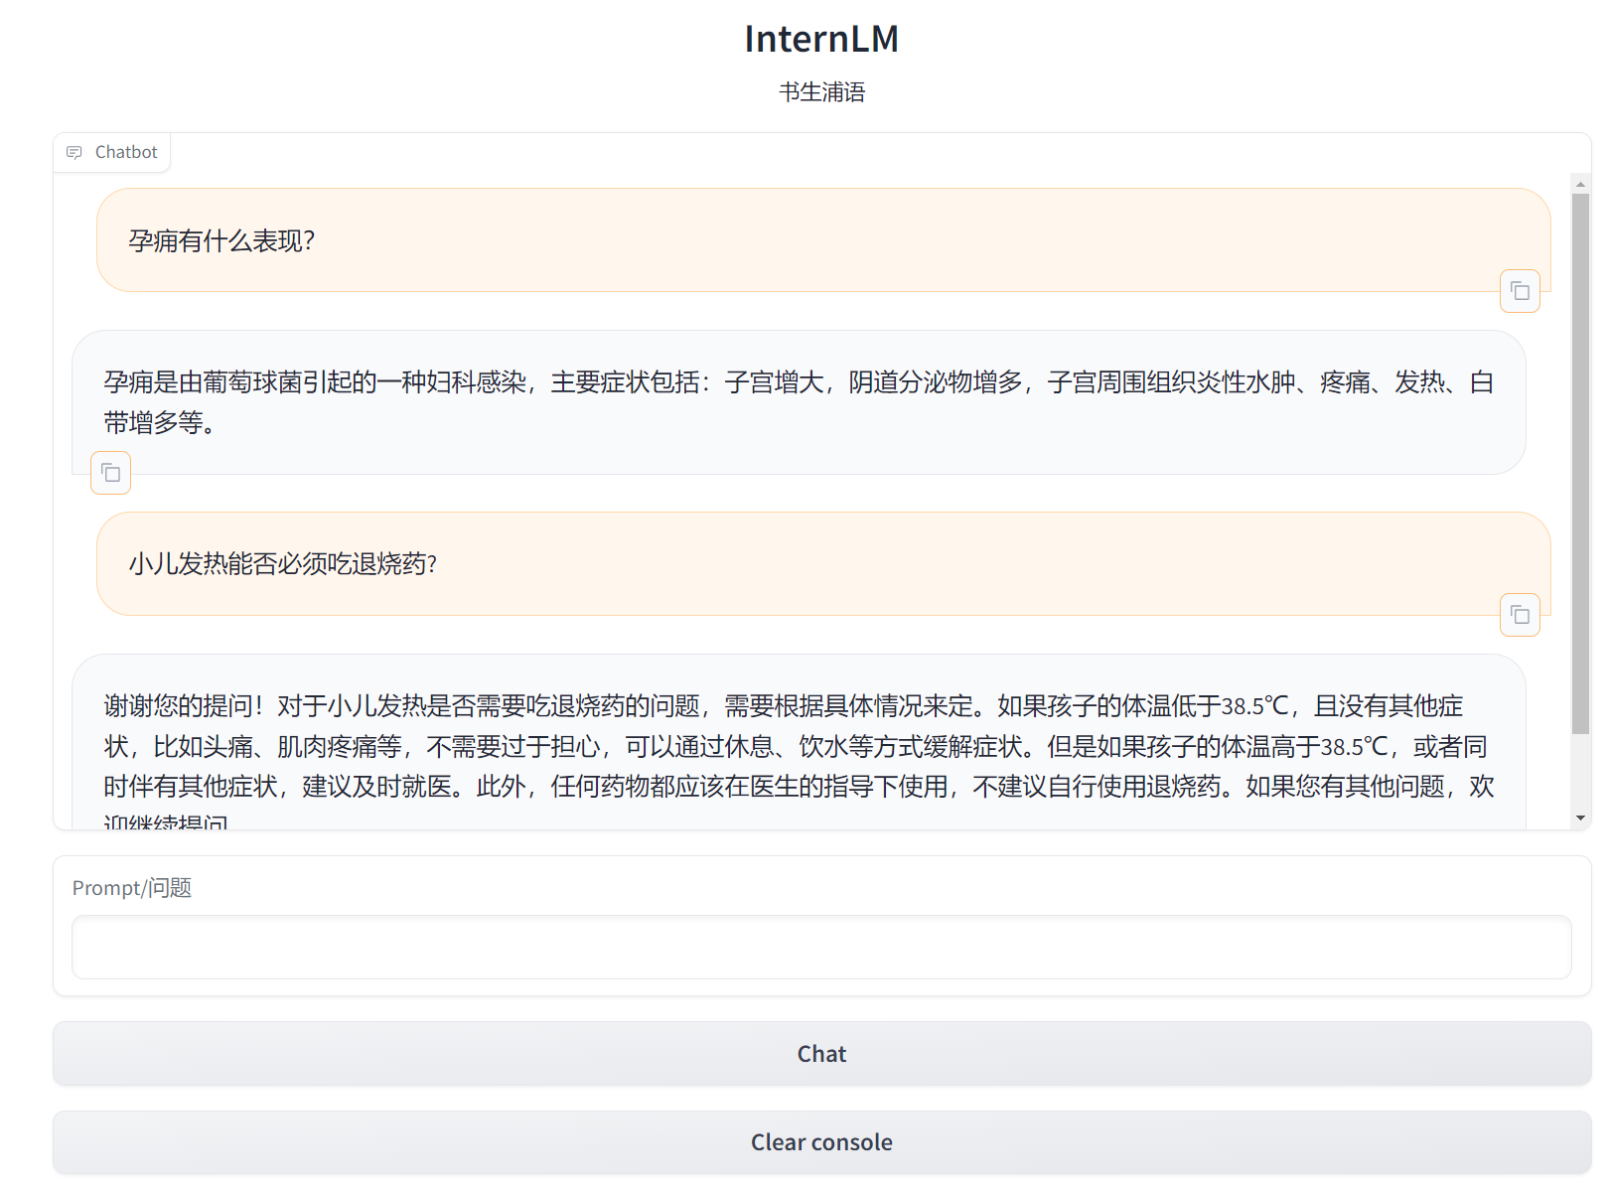Focus the Prompt/问题 input field

pos(821,948)
